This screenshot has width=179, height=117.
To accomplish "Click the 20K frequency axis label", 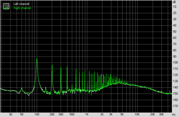I will [152, 114].
